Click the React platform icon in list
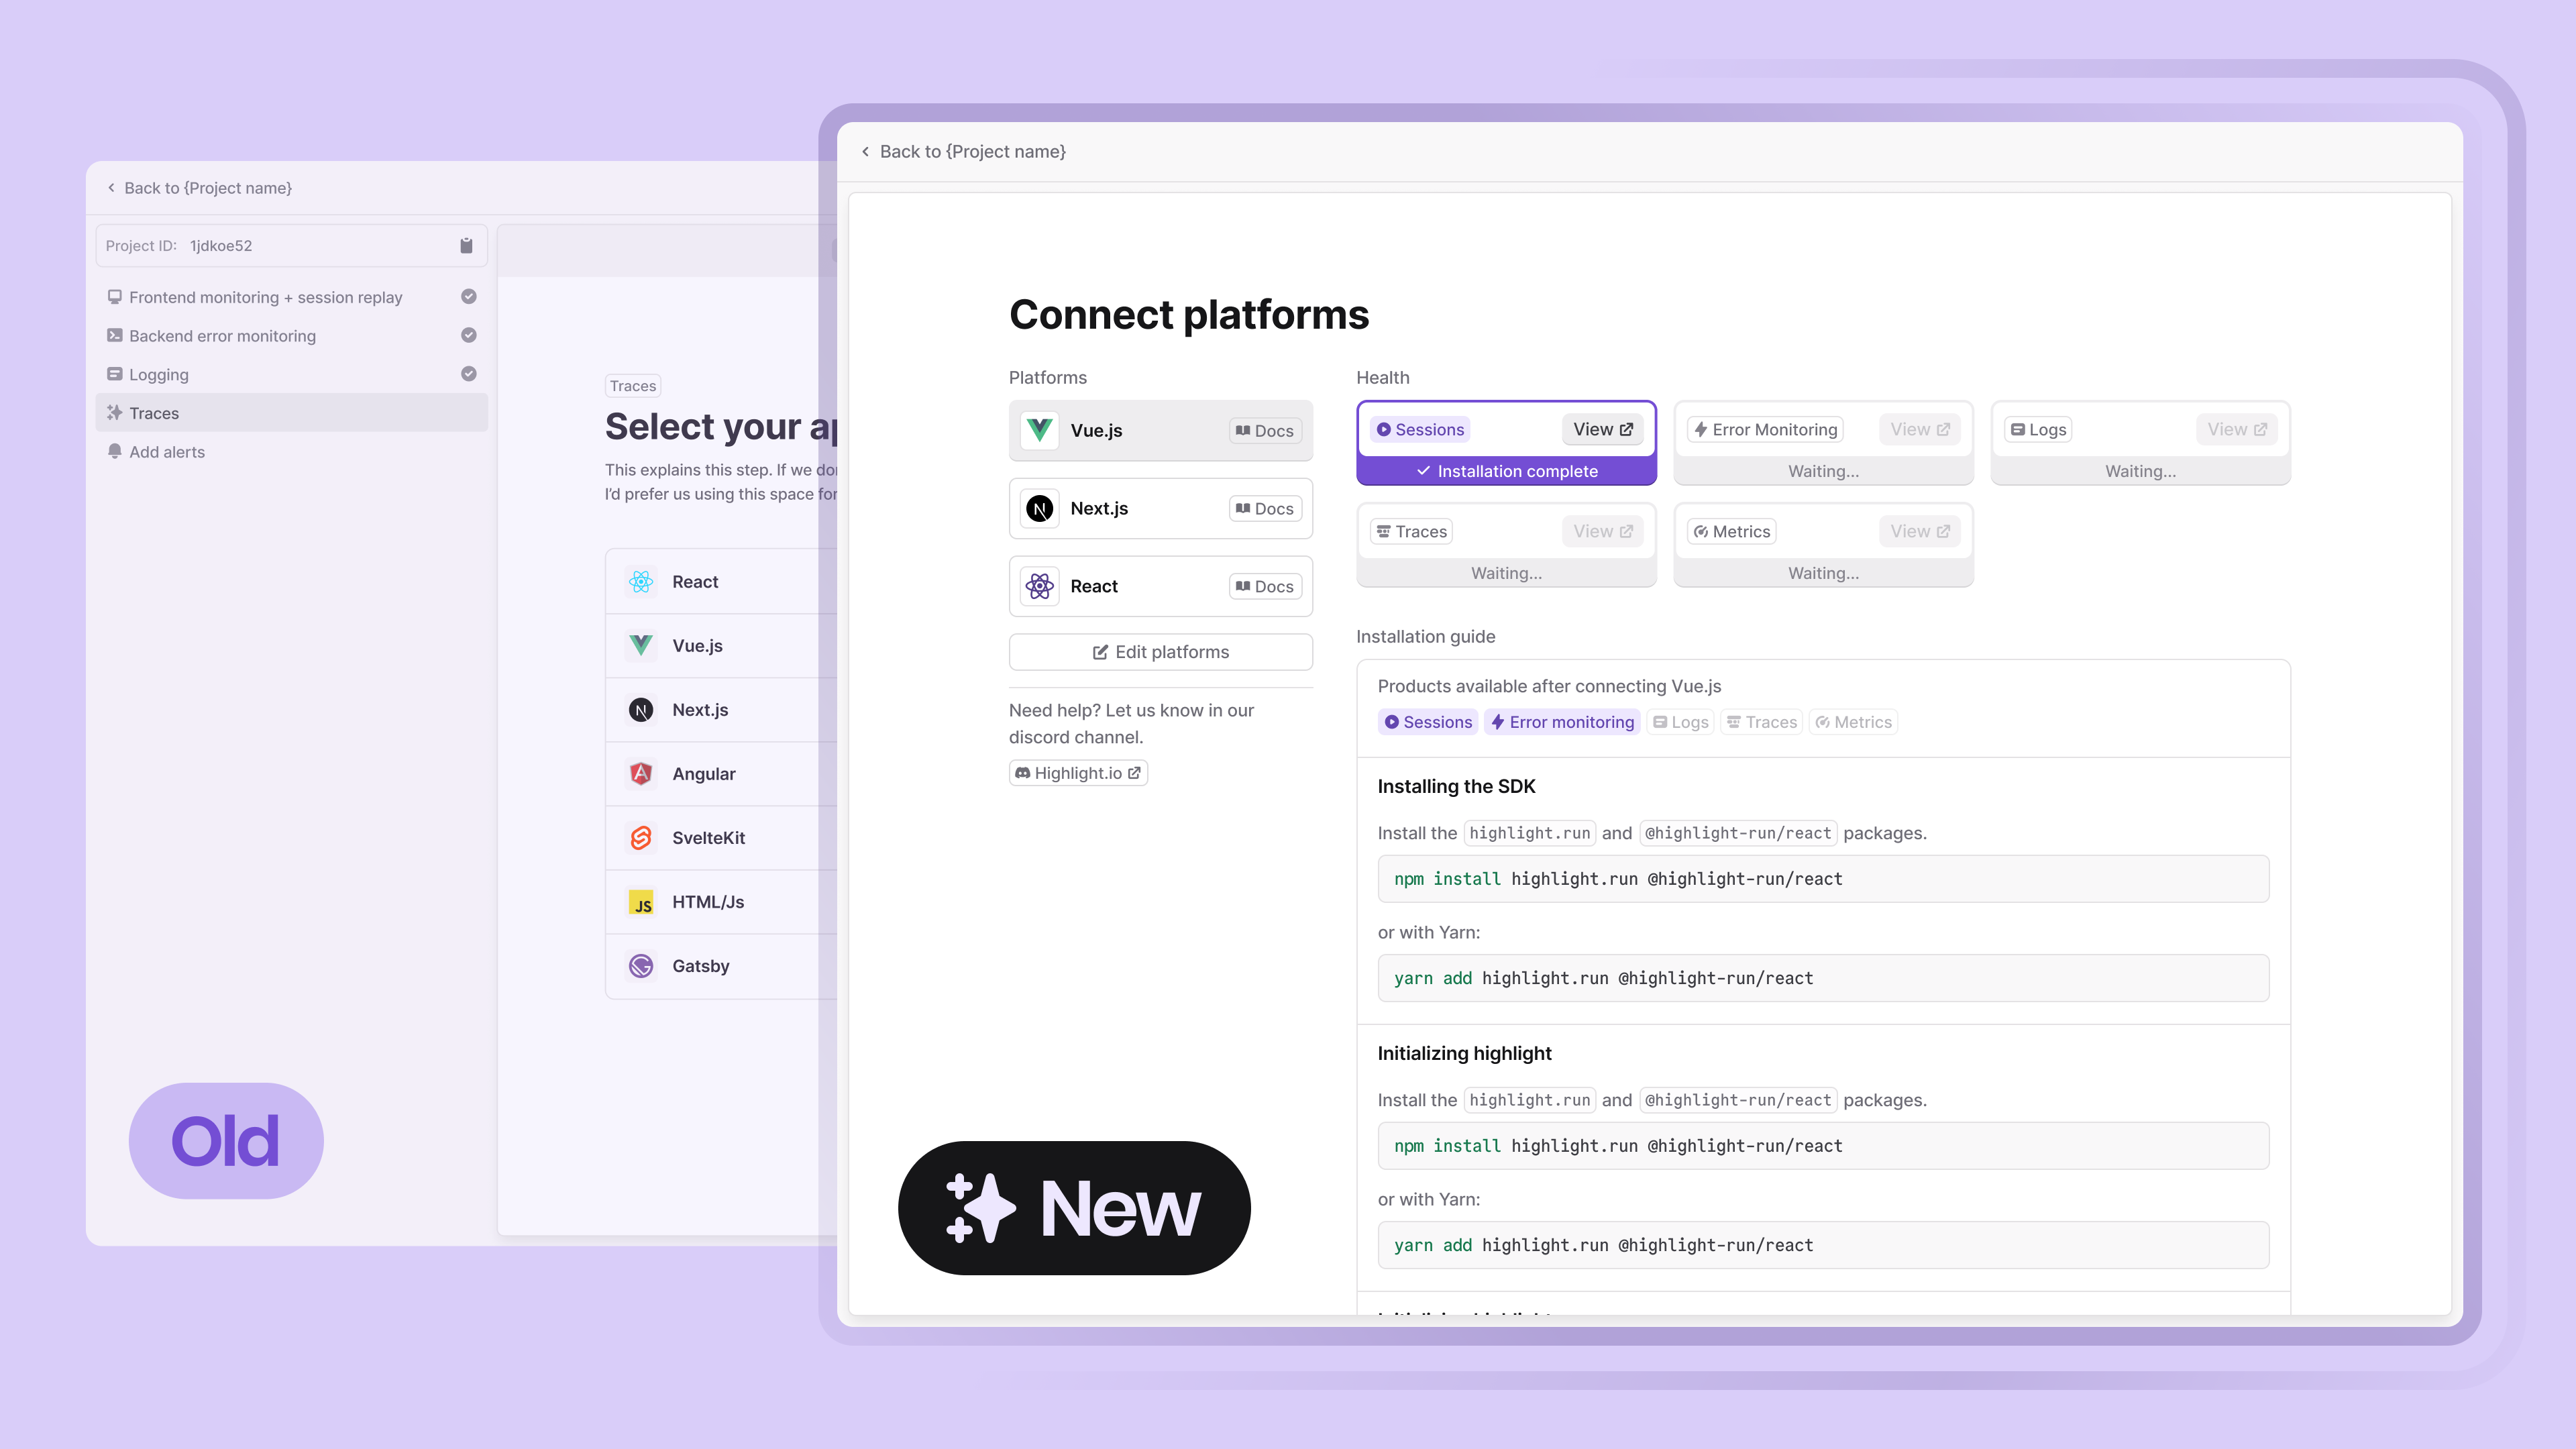The width and height of the screenshot is (2576, 1449). pos(641,580)
